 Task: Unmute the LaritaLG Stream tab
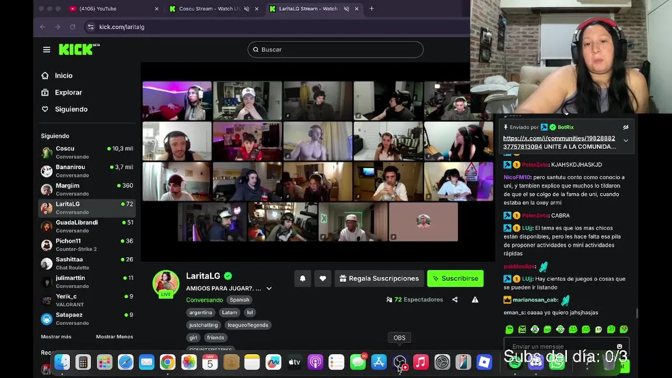coord(346,8)
